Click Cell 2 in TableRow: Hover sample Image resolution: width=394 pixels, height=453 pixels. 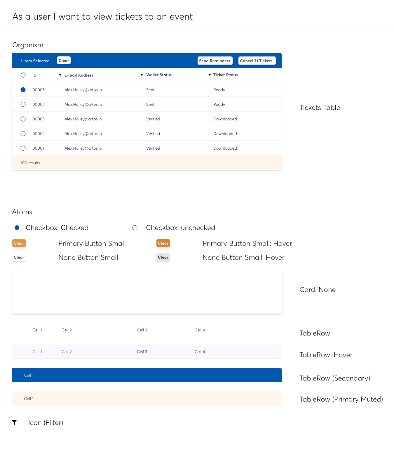pyautogui.click(x=67, y=352)
